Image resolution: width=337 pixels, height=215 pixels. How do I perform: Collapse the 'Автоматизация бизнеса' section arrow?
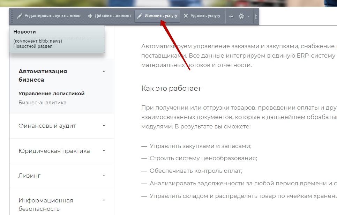point(104,71)
